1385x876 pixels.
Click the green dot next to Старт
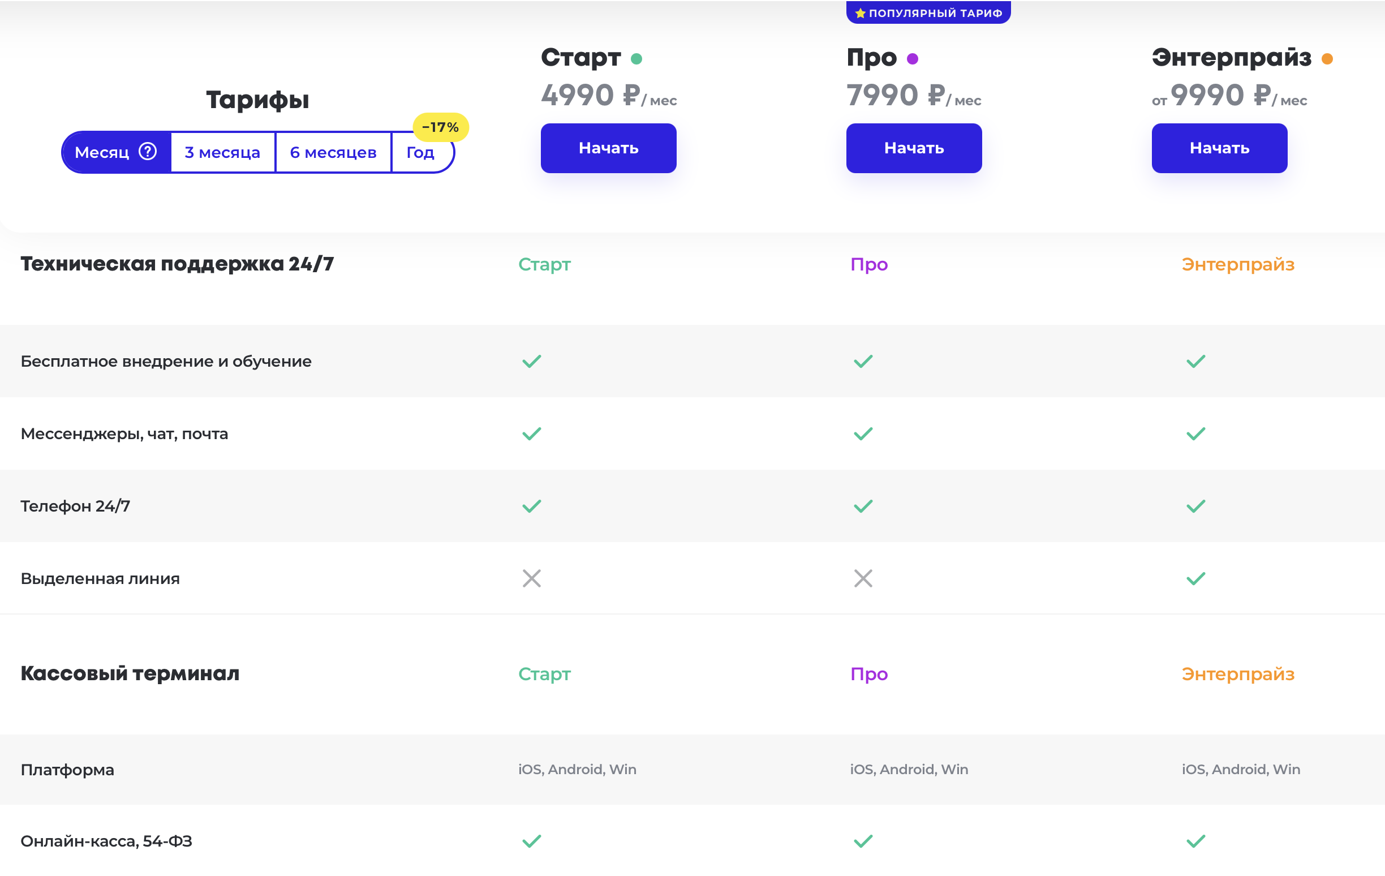click(636, 59)
